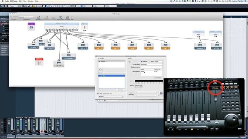
Task: Open the lower Live routings dropdown
Action: tap(146, 95)
